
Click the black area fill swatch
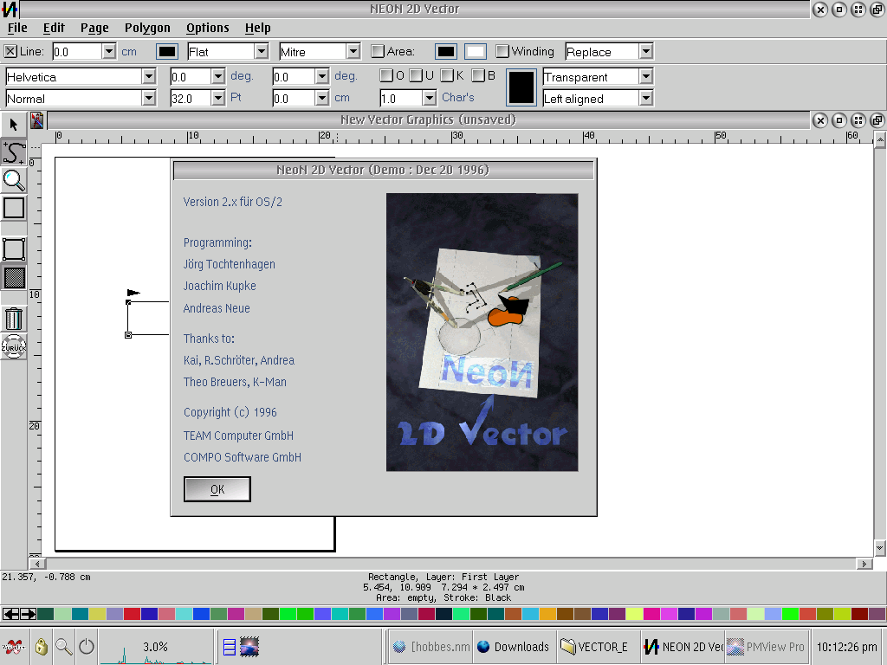coord(446,51)
